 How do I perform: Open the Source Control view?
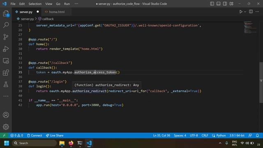pyautogui.click(x=6, y=37)
